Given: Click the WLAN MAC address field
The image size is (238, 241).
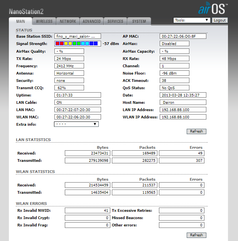Looking at the screenshot, I should pyautogui.click(x=78, y=117).
